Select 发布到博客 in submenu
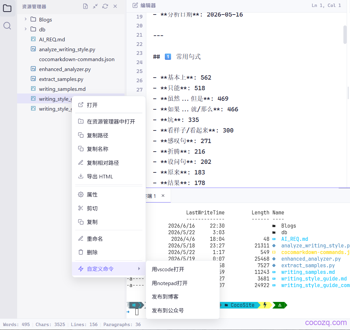This screenshot has width=350, height=330. point(183,297)
